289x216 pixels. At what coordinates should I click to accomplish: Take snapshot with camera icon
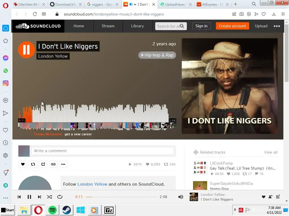[242, 14]
